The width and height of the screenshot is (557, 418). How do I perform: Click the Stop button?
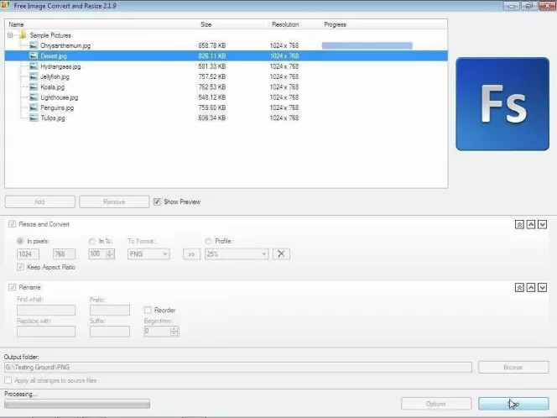(x=513, y=404)
